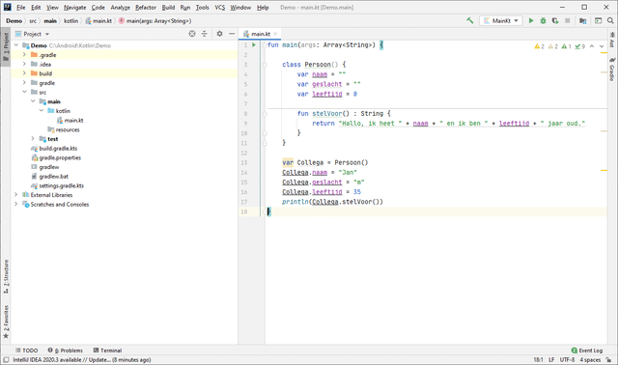Screen dimensions: 618x365
Task: Click the kotlin breadcrumb
Action: coord(70,21)
